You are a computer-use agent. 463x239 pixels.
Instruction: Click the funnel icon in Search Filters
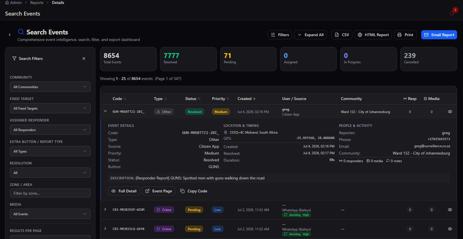[14, 58]
